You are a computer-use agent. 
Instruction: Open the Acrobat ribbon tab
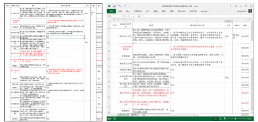204,11
